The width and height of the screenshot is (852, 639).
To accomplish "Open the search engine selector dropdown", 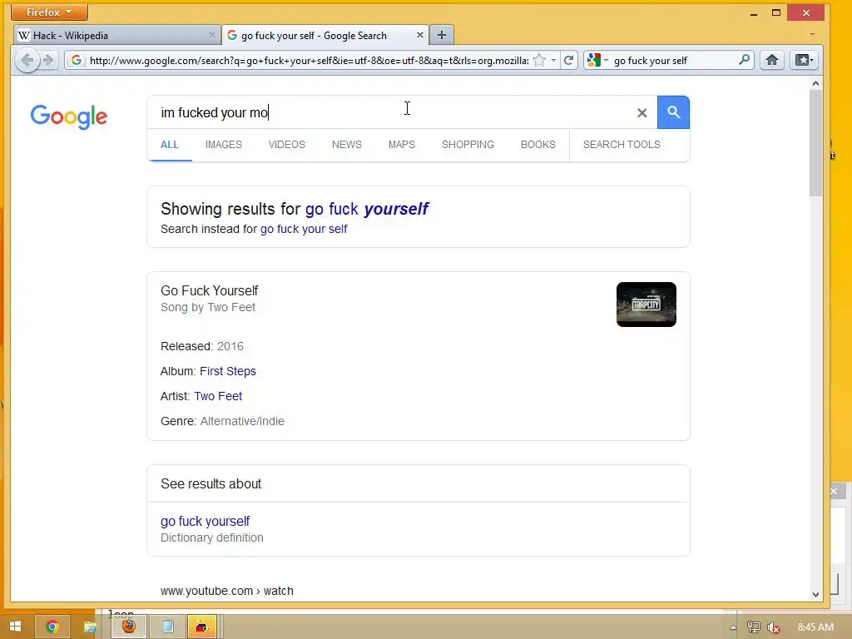I will 597,60.
